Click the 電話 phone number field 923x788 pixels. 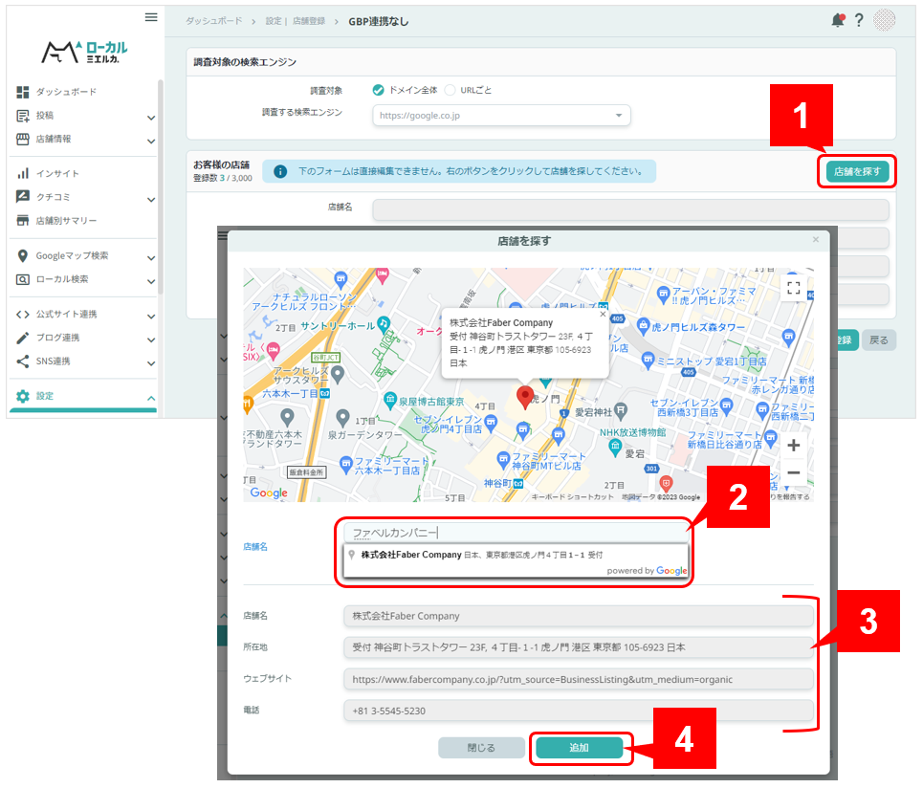click(x=578, y=711)
